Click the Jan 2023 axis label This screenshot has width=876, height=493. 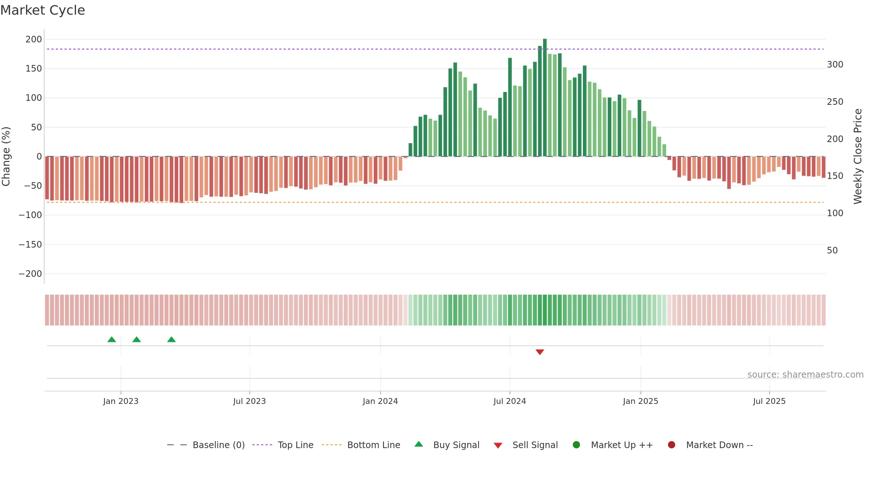pos(121,401)
